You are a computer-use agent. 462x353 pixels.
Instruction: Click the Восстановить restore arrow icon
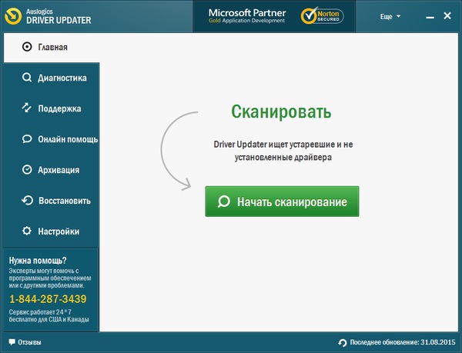point(27,201)
